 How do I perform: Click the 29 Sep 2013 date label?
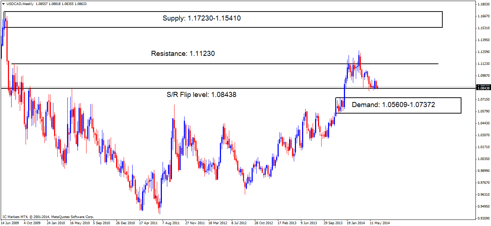point(333,223)
